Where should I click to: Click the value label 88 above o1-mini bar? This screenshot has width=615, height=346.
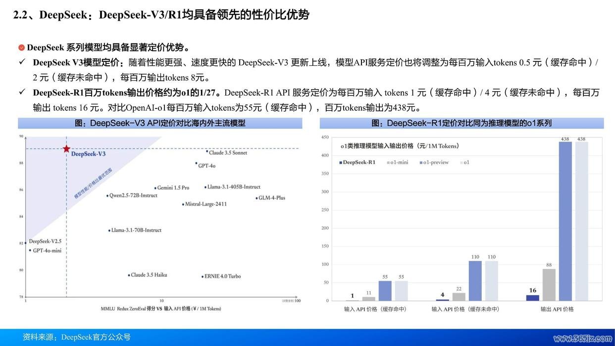[549, 265]
